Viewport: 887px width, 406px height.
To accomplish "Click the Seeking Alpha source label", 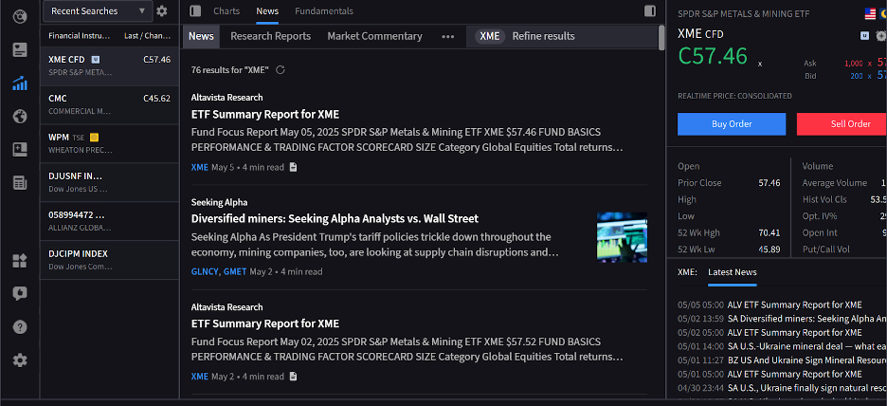I will tap(220, 202).
